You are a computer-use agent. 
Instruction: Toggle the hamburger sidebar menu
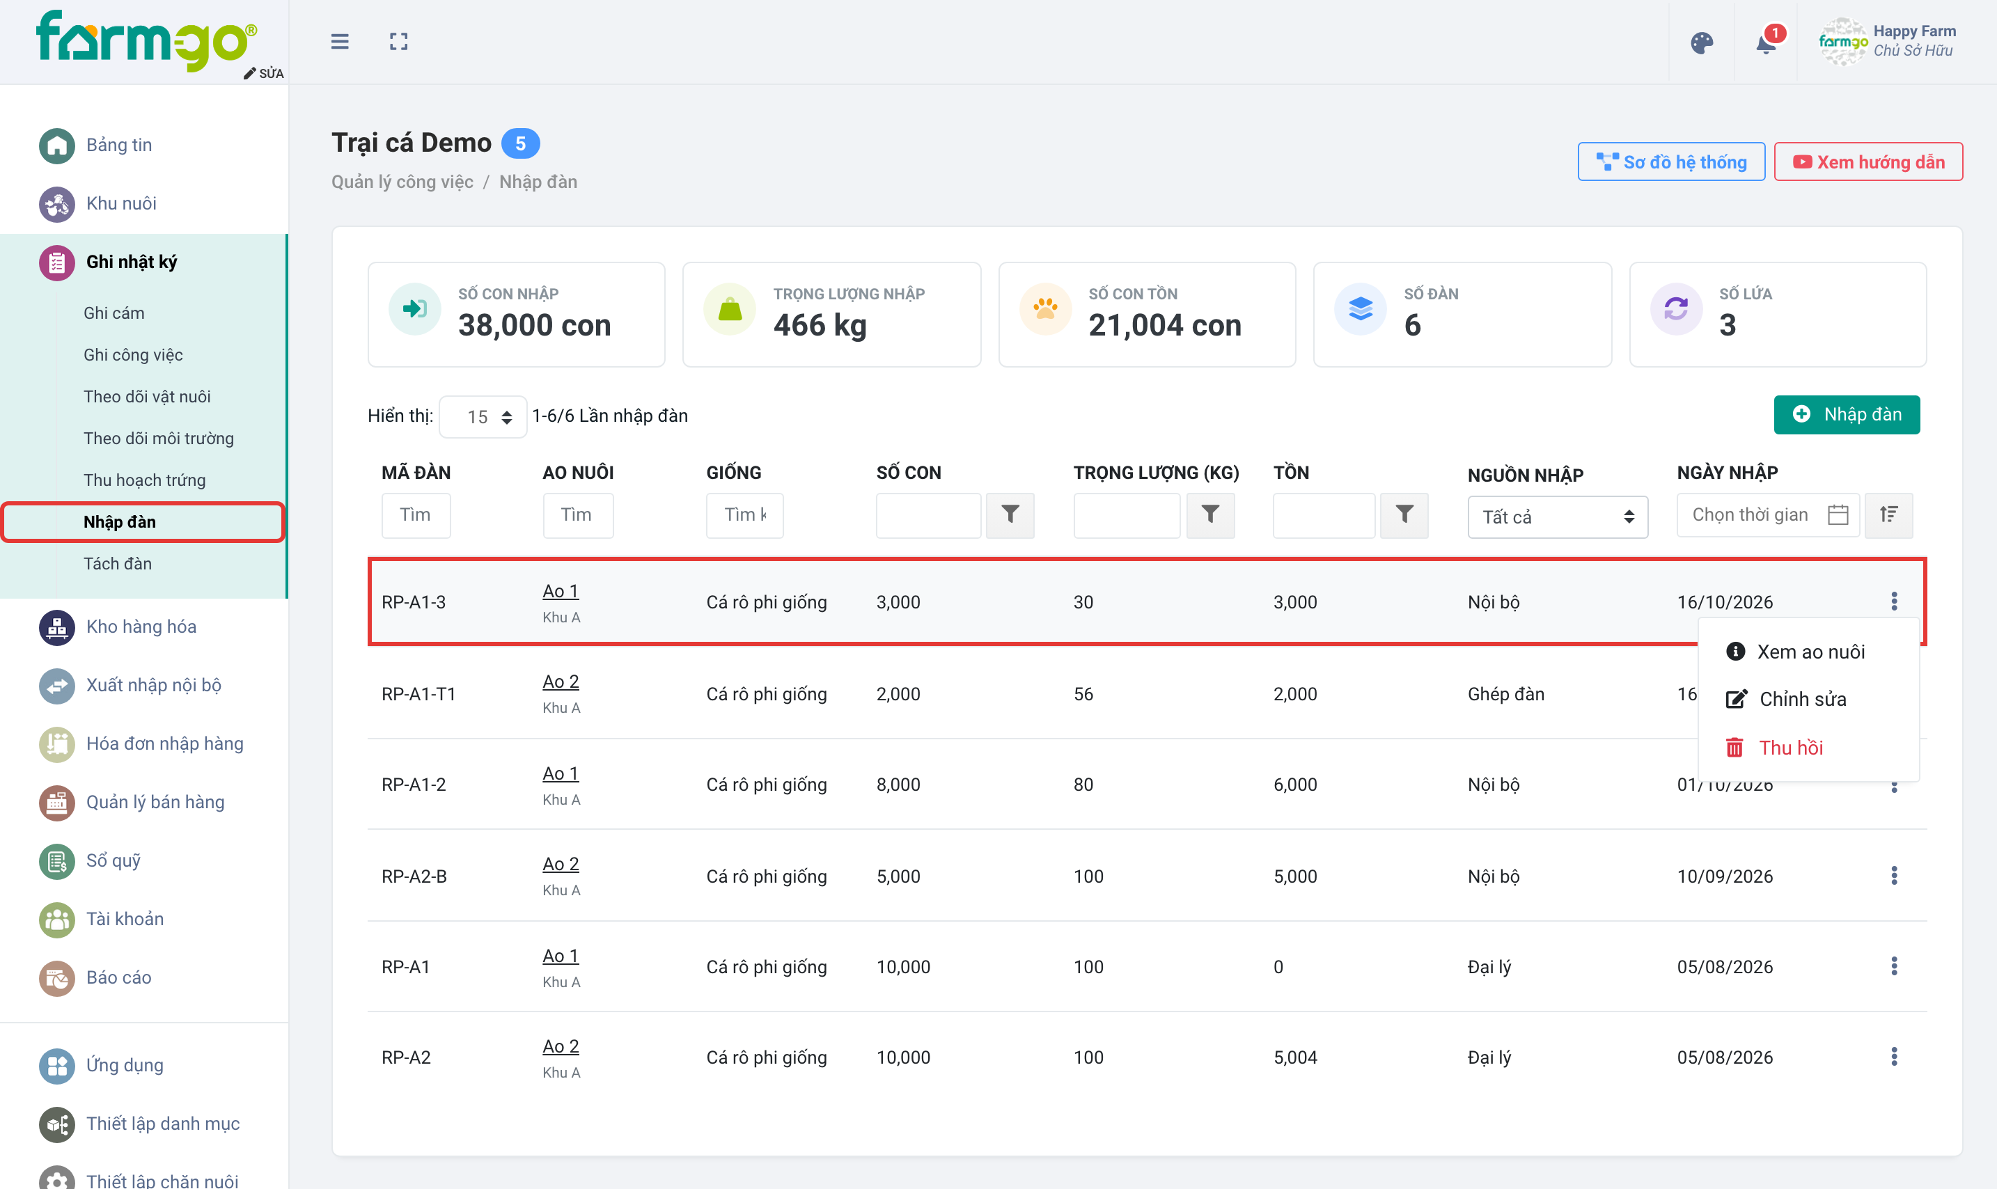coord(340,42)
